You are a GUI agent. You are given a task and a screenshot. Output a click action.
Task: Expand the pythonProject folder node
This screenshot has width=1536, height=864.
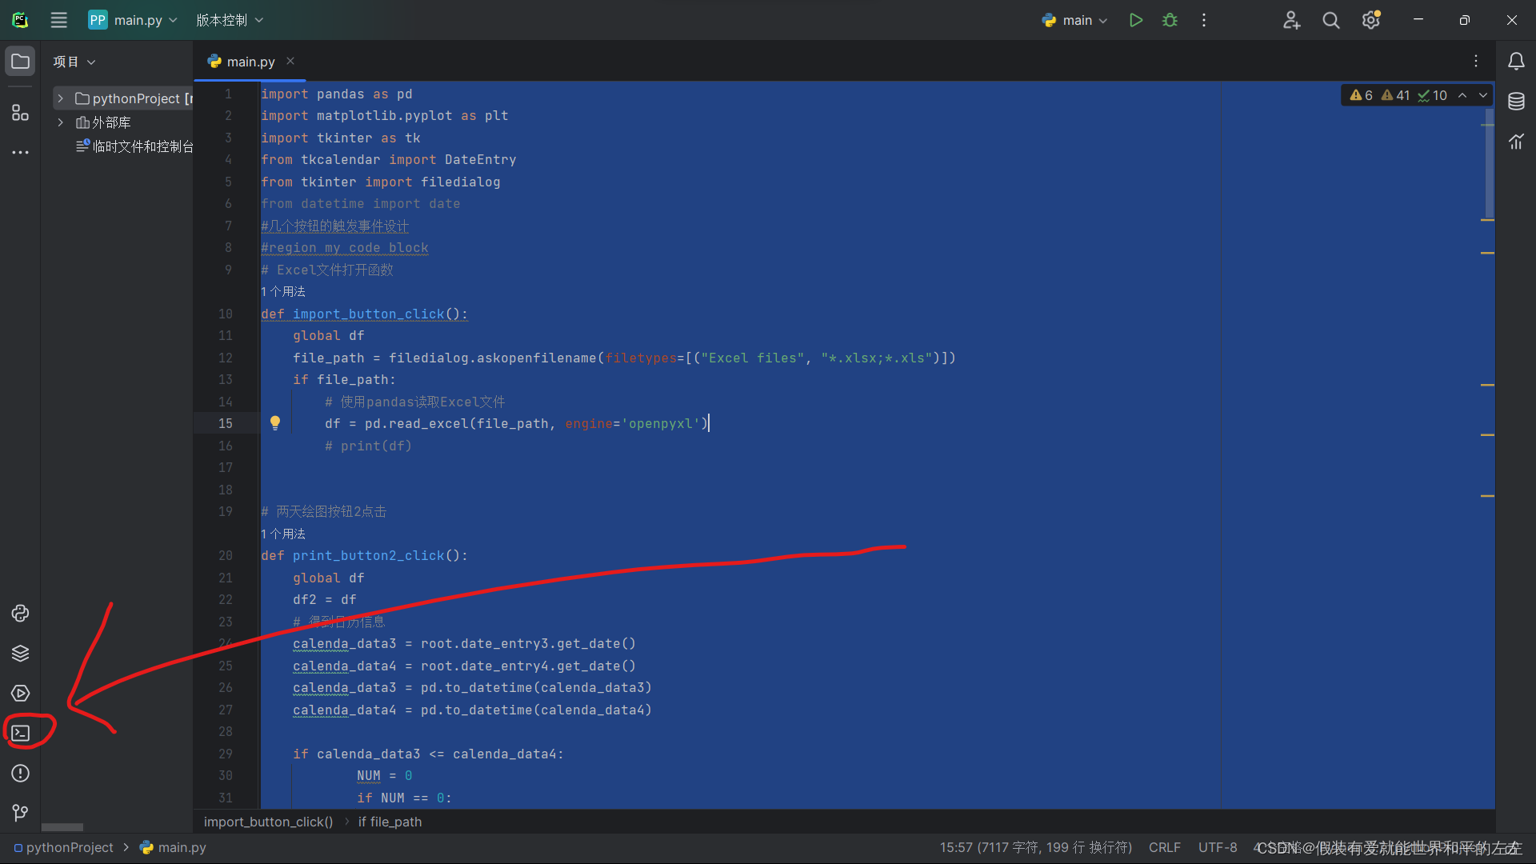pyautogui.click(x=60, y=98)
